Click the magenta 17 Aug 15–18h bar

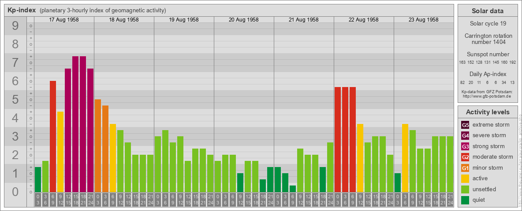coord(75,124)
